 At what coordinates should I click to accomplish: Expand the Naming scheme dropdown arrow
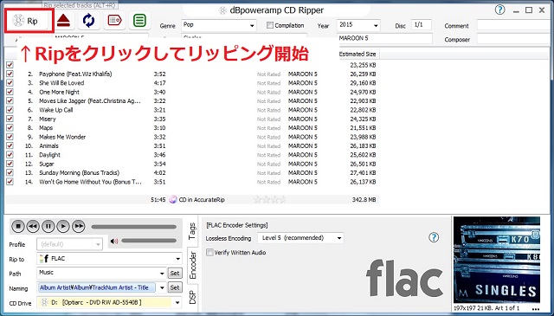(x=162, y=287)
